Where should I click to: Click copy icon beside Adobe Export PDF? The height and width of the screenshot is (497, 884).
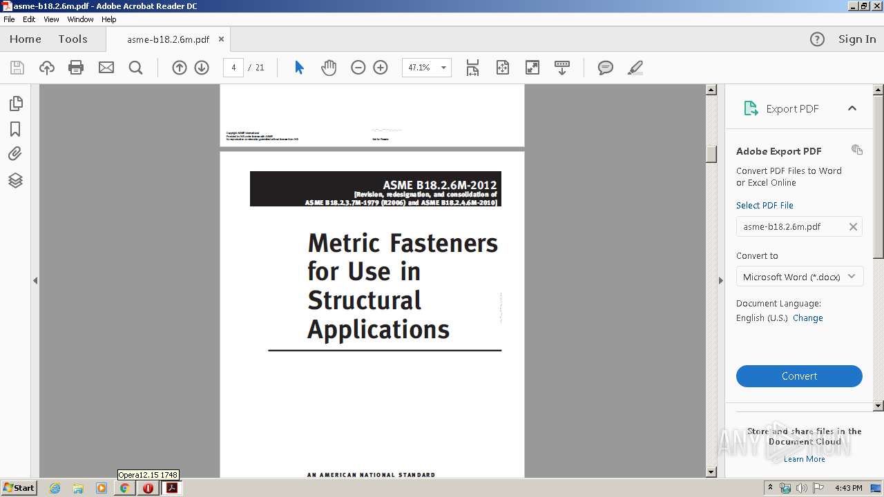[x=857, y=150]
